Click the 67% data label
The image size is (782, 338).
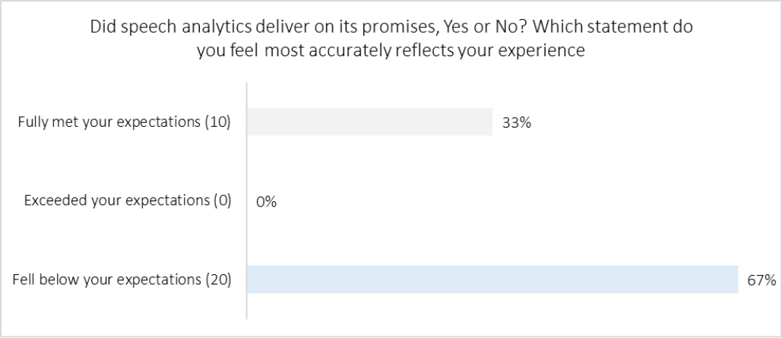click(760, 280)
